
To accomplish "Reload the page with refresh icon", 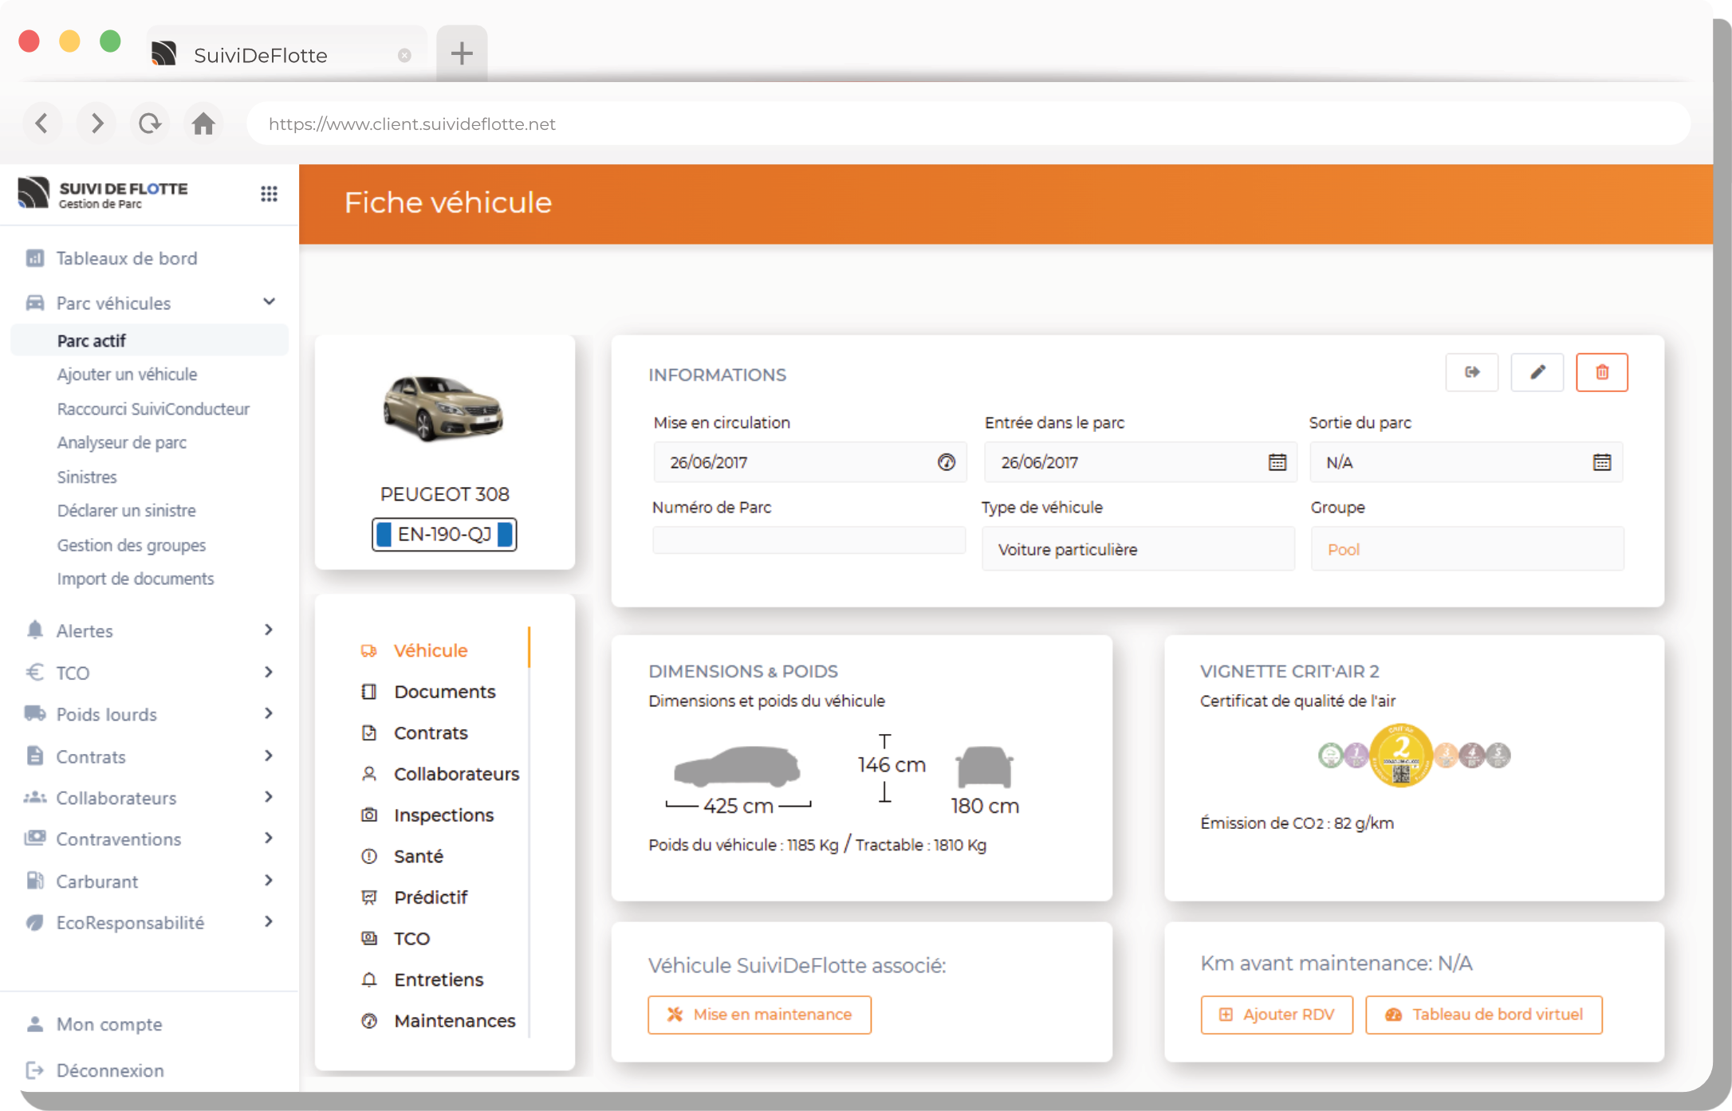I will click(x=150, y=124).
